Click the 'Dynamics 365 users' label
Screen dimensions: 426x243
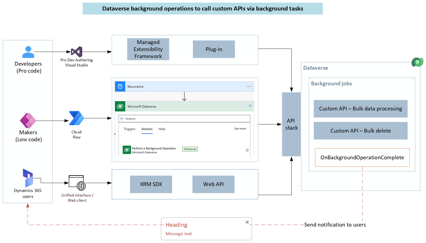[x=28, y=193]
